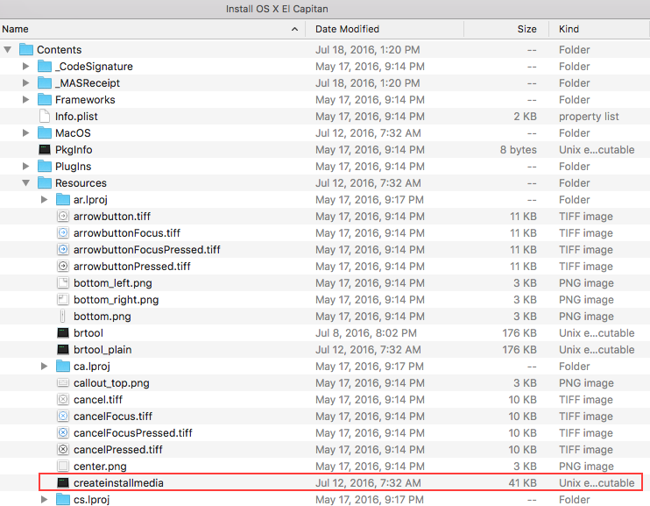Expand the Frameworks folder triangle

click(25, 99)
